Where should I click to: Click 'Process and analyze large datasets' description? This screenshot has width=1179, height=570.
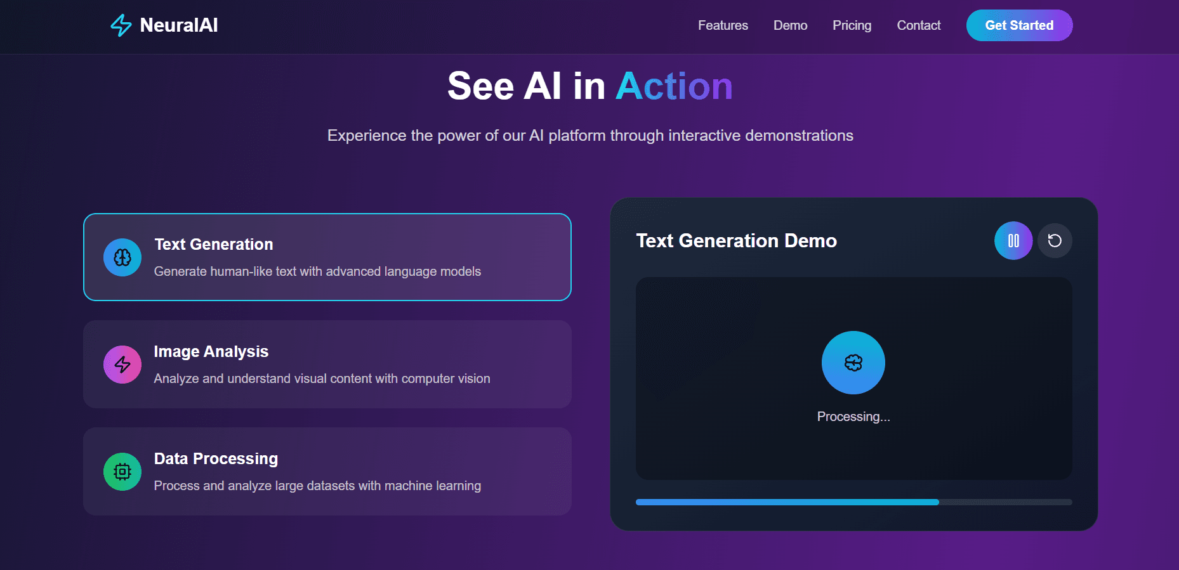[x=317, y=486]
